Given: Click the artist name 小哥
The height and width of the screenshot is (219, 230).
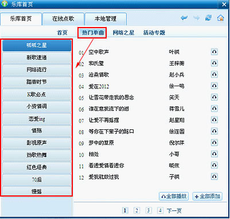Looking at the screenshot, I should click(174, 154).
